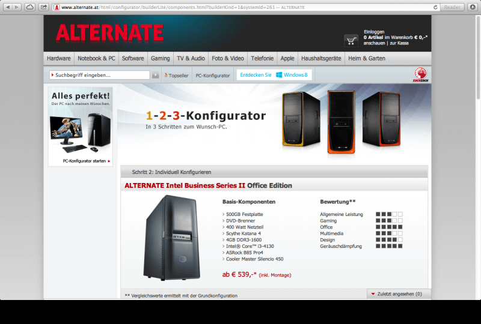Open the ZackZack icon
Image resolution: width=481 pixels, height=324 pixels.
tap(420, 74)
